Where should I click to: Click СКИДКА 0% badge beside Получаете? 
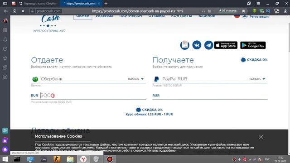254,60
